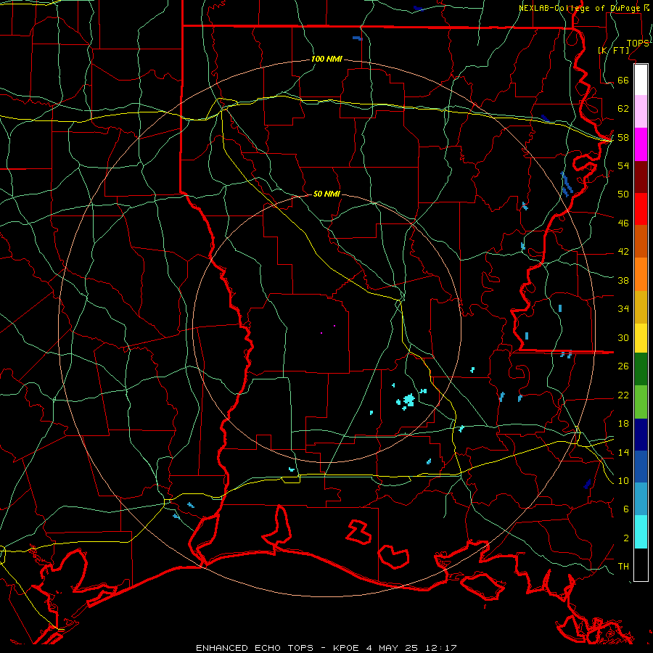Click the navy blue legend swatch

[x=641, y=435]
